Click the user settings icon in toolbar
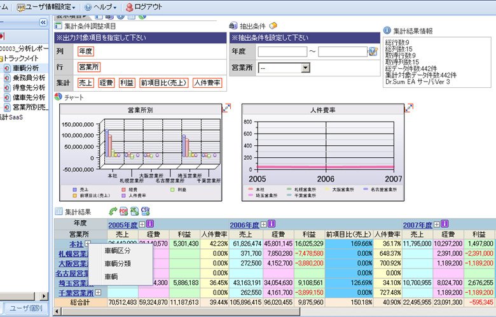The image size is (496, 317). [x=21, y=7]
